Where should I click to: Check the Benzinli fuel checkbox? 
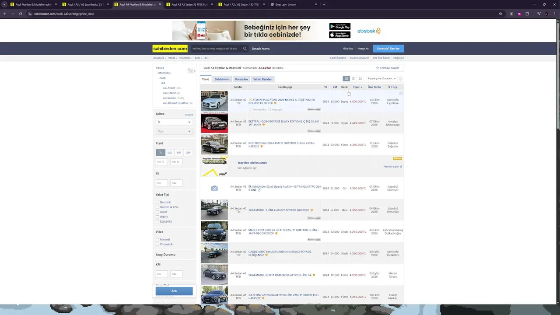pyautogui.click(x=157, y=203)
